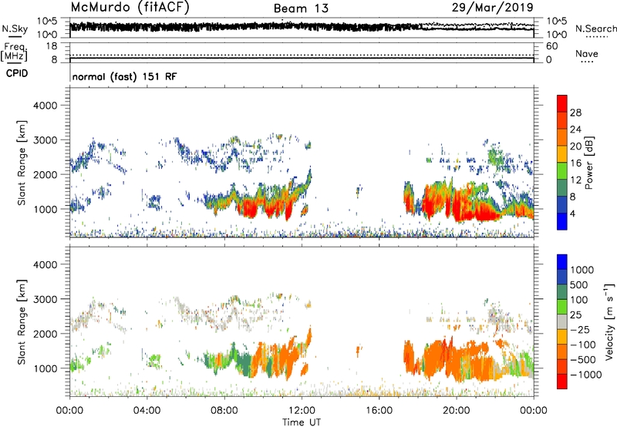Select the 60 tick on Nave axis

point(551,46)
